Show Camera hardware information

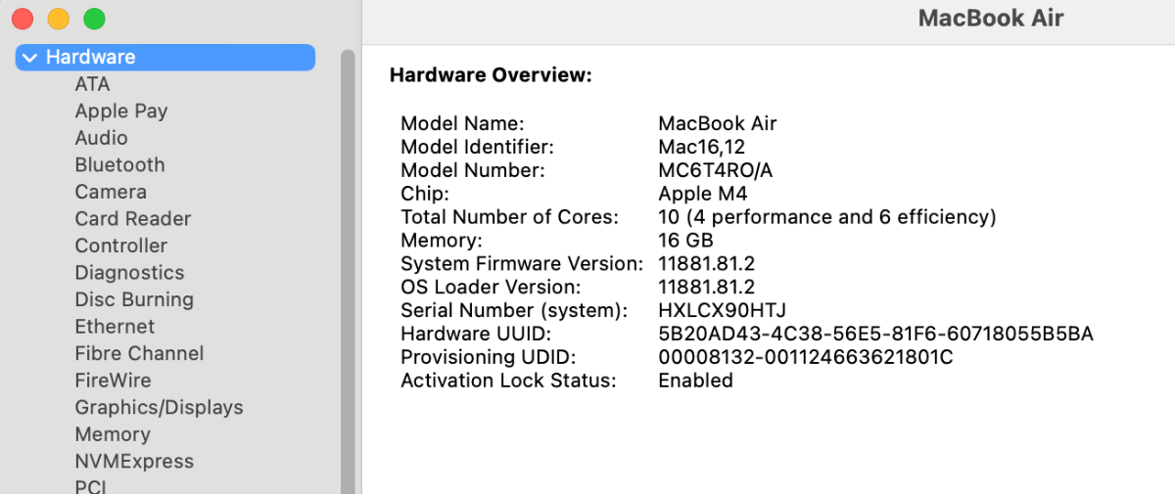click(x=111, y=192)
